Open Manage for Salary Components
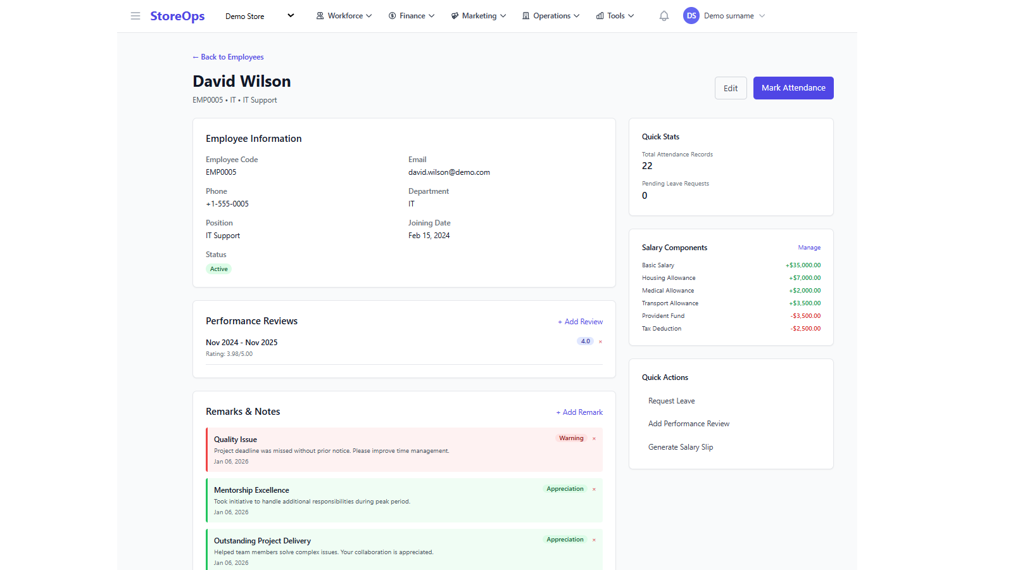 [809, 247]
